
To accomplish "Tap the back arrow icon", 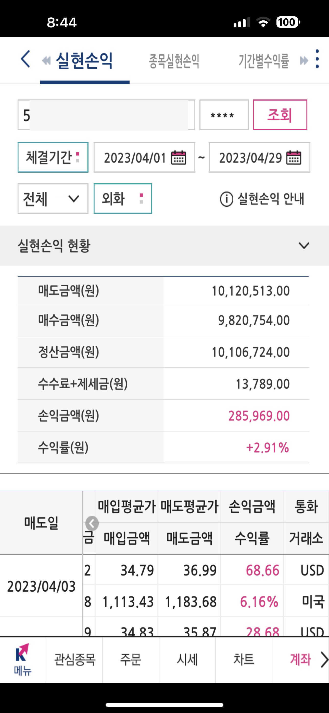I will pyautogui.click(x=26, y=59).
